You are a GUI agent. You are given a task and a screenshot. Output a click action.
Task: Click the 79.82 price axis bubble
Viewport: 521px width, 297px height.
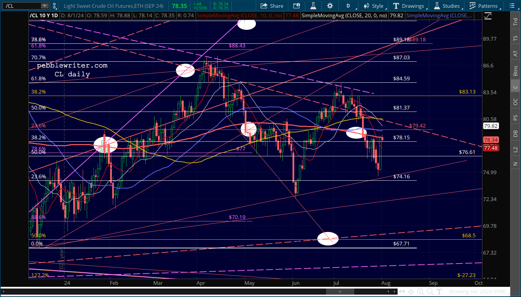(490, 126)
